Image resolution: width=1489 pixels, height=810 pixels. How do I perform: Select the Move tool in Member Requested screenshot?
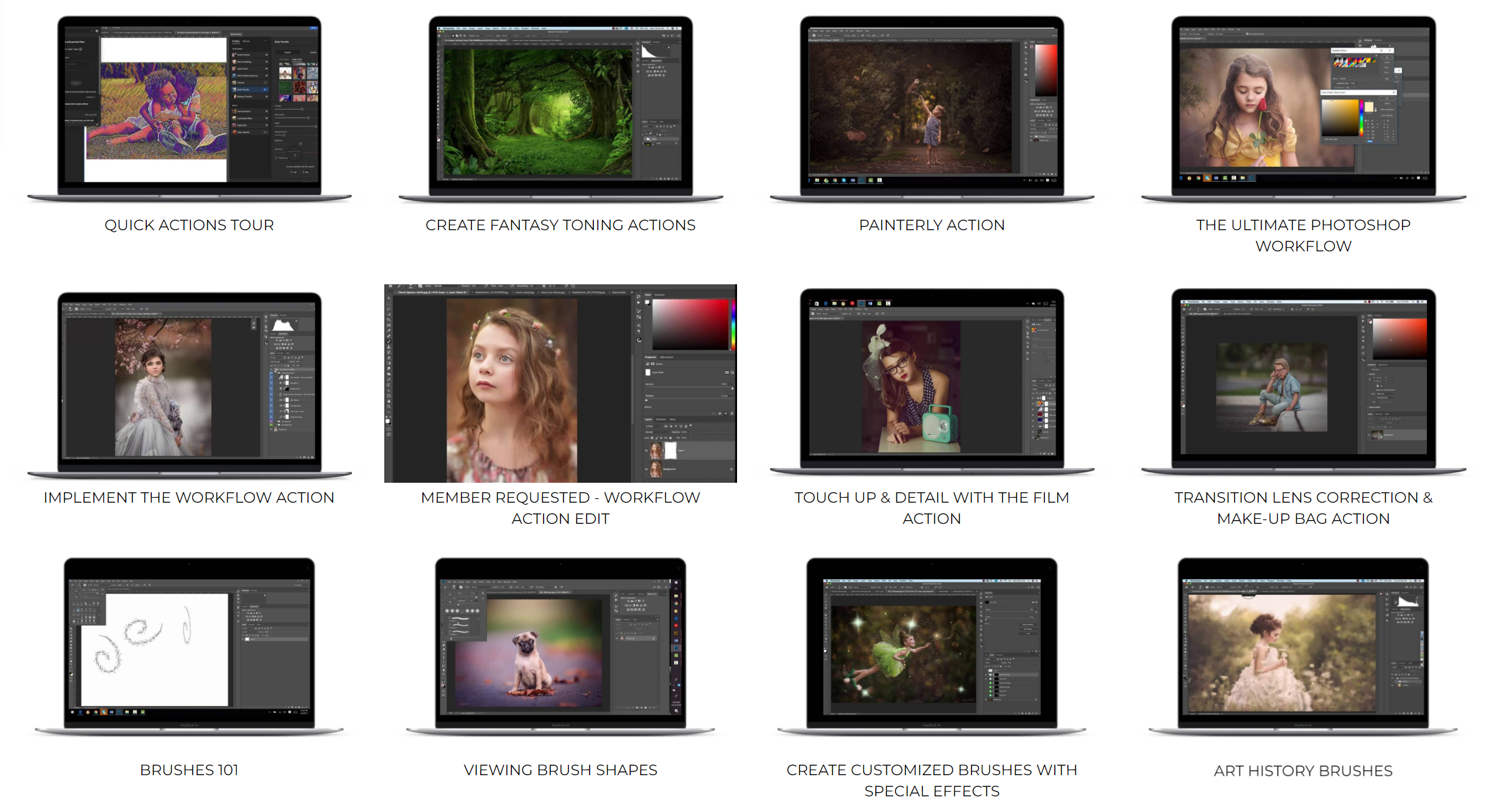coord(389,298)
